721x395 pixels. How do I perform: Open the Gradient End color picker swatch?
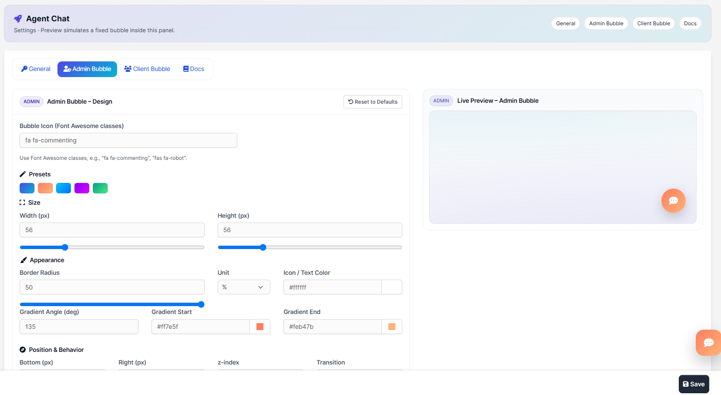(392, 327)
